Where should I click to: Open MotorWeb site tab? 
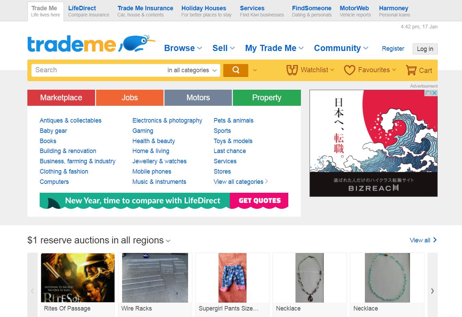[355, 11]
